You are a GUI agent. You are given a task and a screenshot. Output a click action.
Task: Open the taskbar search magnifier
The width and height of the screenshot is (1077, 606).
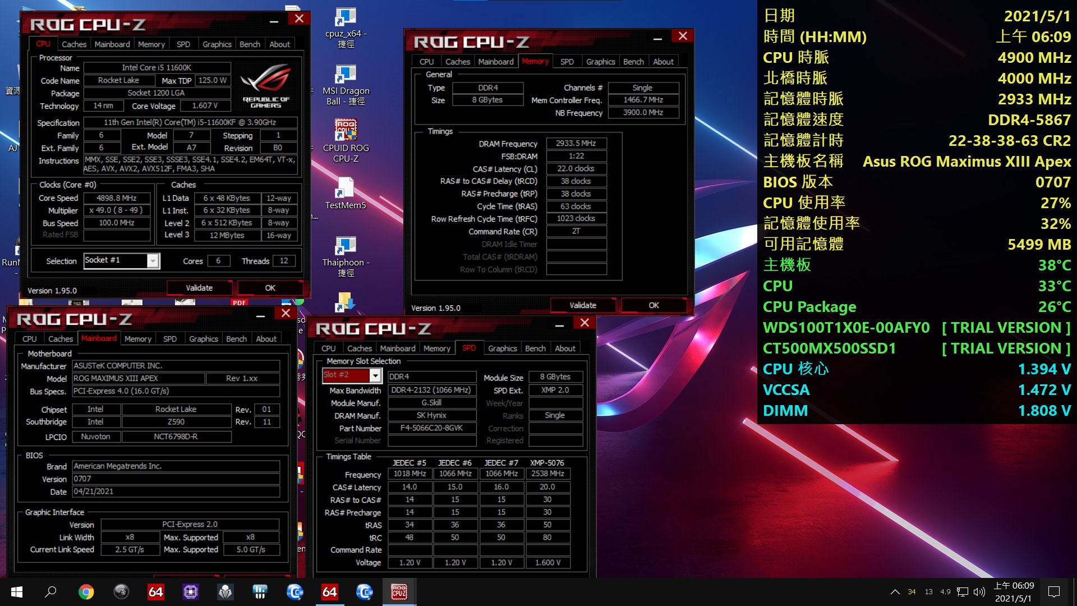(51, 592)
